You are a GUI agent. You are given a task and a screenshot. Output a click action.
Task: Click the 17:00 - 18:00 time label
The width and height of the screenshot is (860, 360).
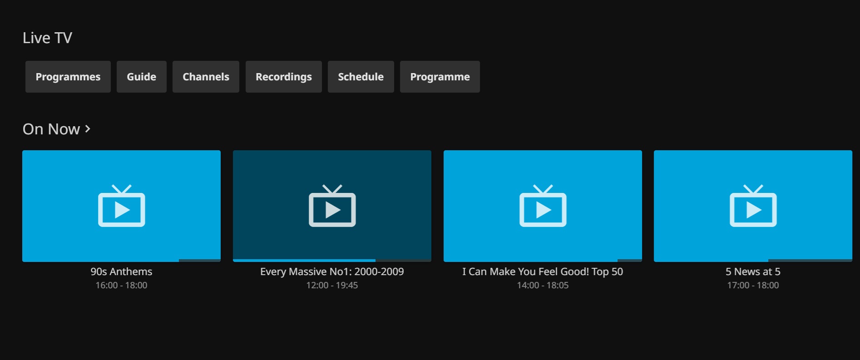pyautogui.click(x=753, y=285)
